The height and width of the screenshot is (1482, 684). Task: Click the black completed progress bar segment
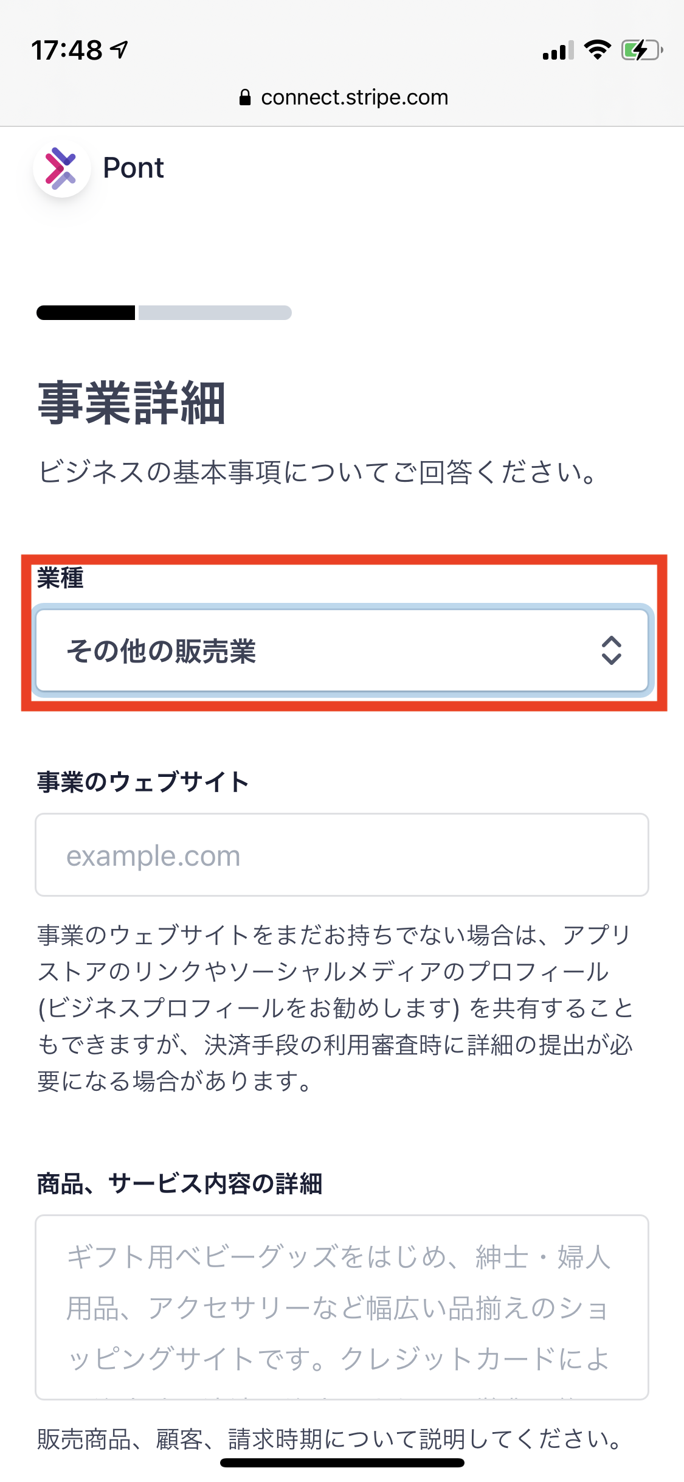[x=86, y=313]
